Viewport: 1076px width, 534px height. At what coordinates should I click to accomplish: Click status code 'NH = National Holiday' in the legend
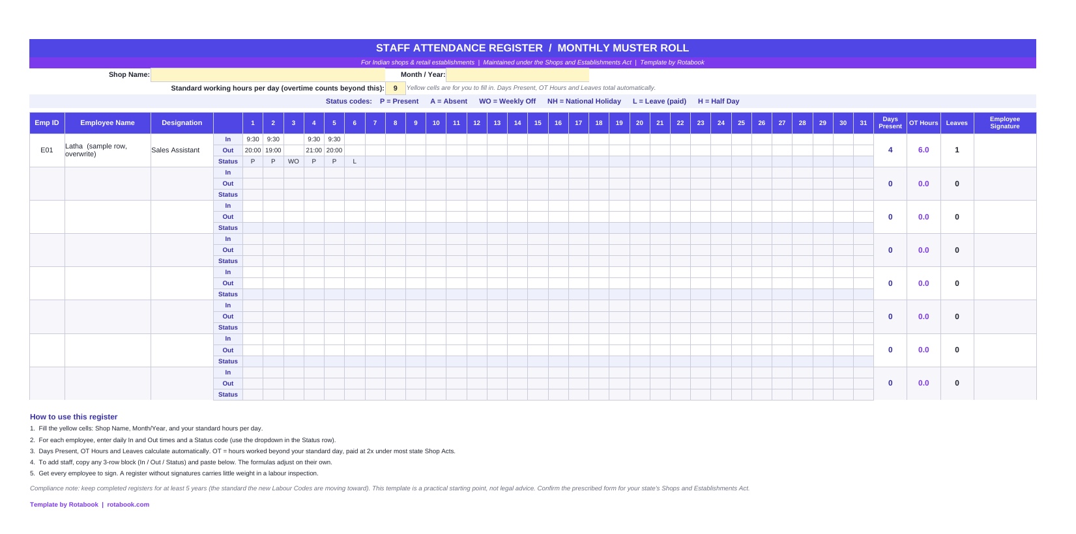(x=584, y=102)
